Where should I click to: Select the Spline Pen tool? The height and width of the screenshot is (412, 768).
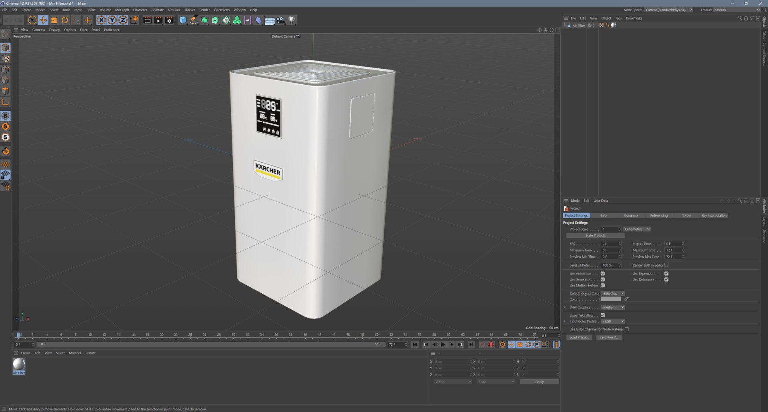[194, 20]
